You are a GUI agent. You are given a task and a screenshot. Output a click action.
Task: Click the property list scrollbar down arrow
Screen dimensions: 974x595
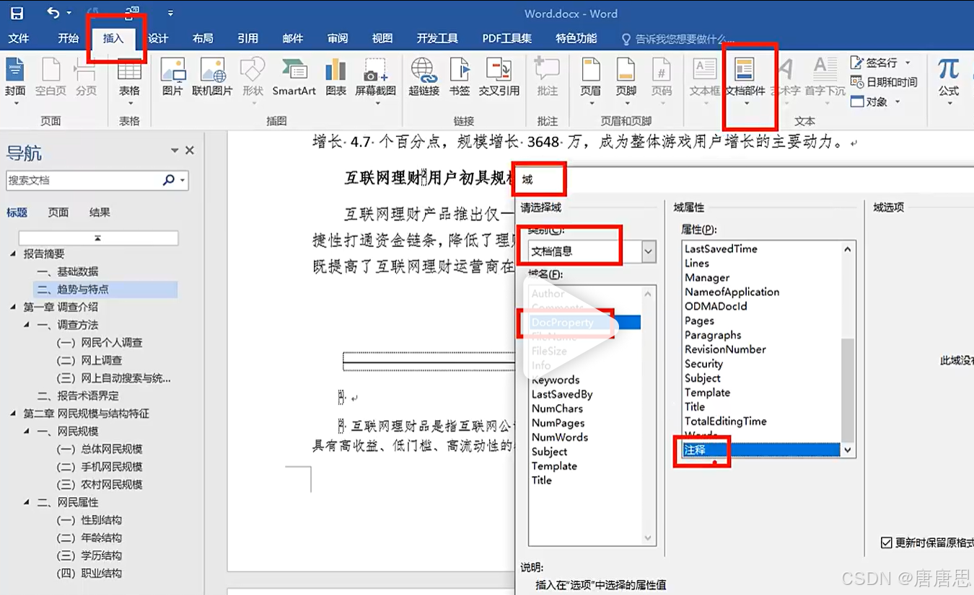click(848, 450)
